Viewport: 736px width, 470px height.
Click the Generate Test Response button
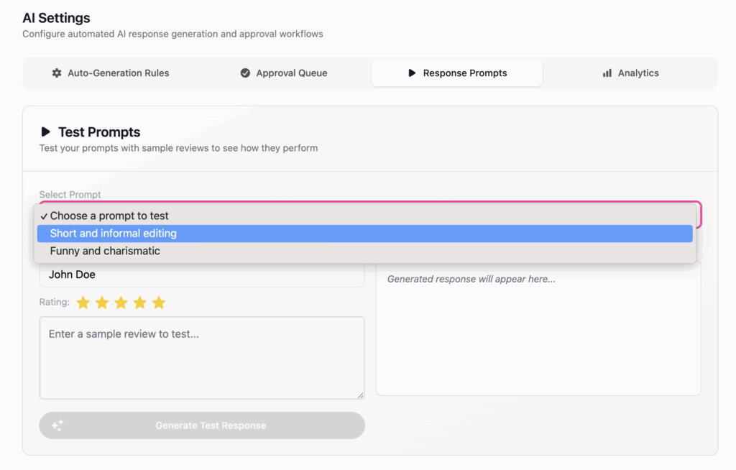pyautogui.click(x=202, y=425)
